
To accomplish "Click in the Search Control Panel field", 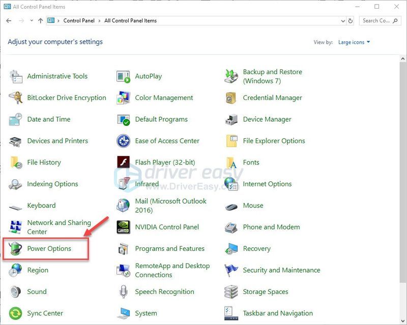I will [380, 20].
